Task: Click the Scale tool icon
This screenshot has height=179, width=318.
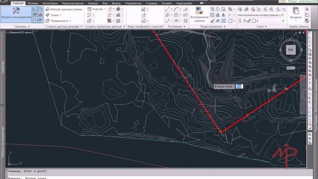Action: click(212, 15)
